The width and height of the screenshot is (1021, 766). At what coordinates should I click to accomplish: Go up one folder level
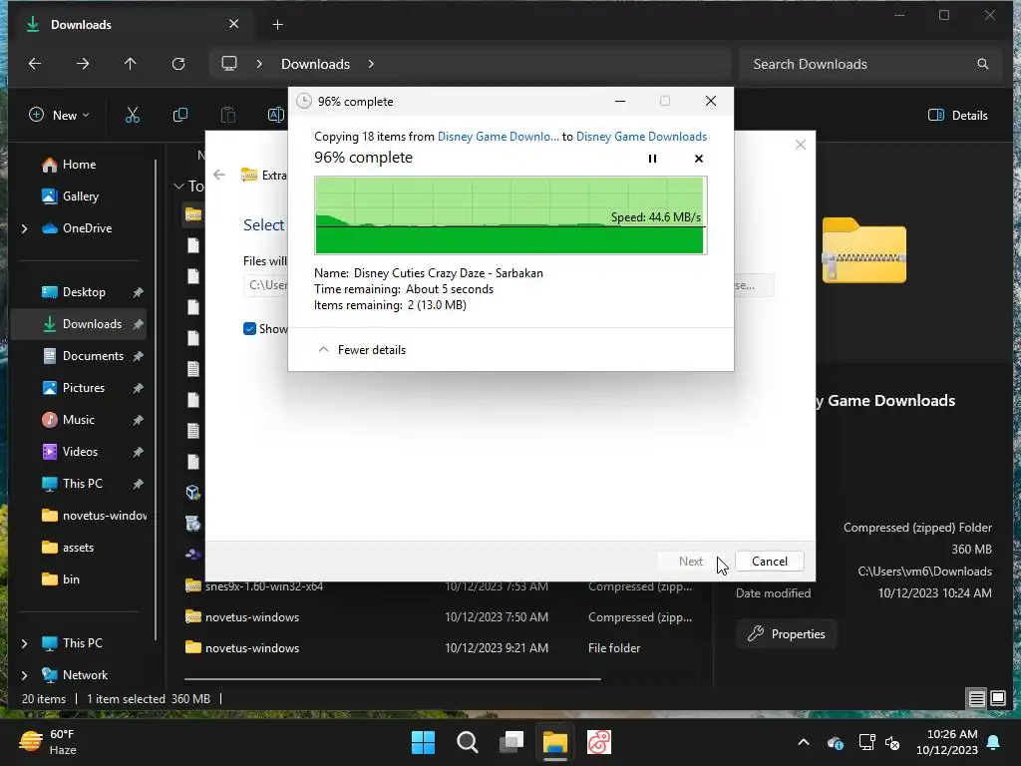pyautogui.click(x=131, y=64)
